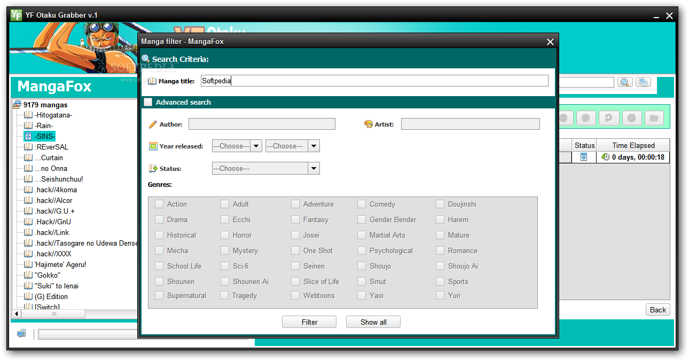This screenshot has width=689, height=361.
Task: Toggle the Psychological genre checkbox
Action: tap(362, 250)
